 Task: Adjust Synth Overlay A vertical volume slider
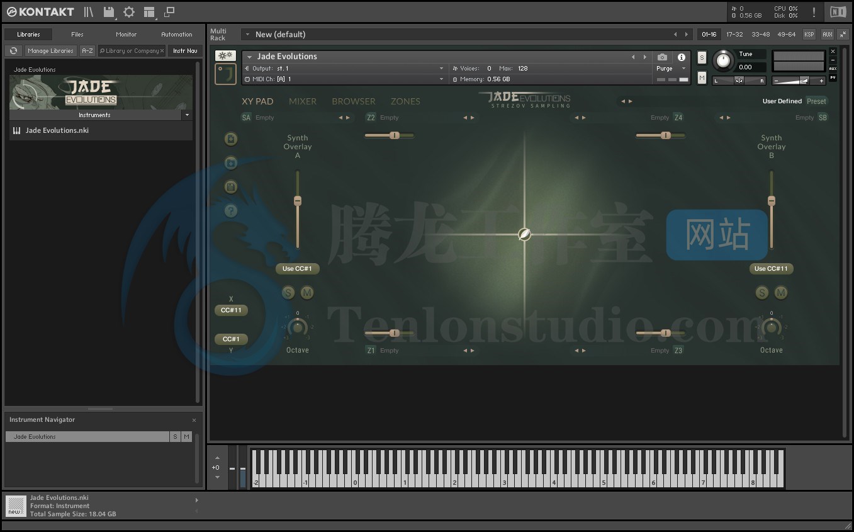coord(298,201)
